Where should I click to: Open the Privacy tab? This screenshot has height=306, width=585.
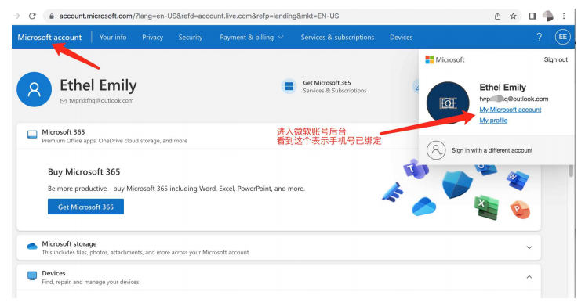tap(152, 38)
